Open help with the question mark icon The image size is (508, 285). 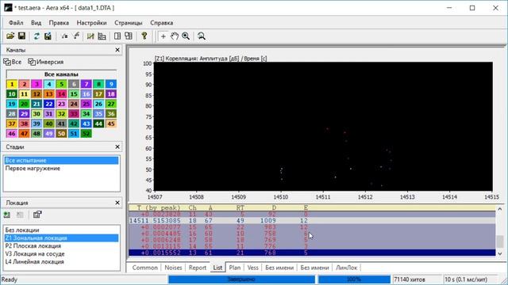144,36
